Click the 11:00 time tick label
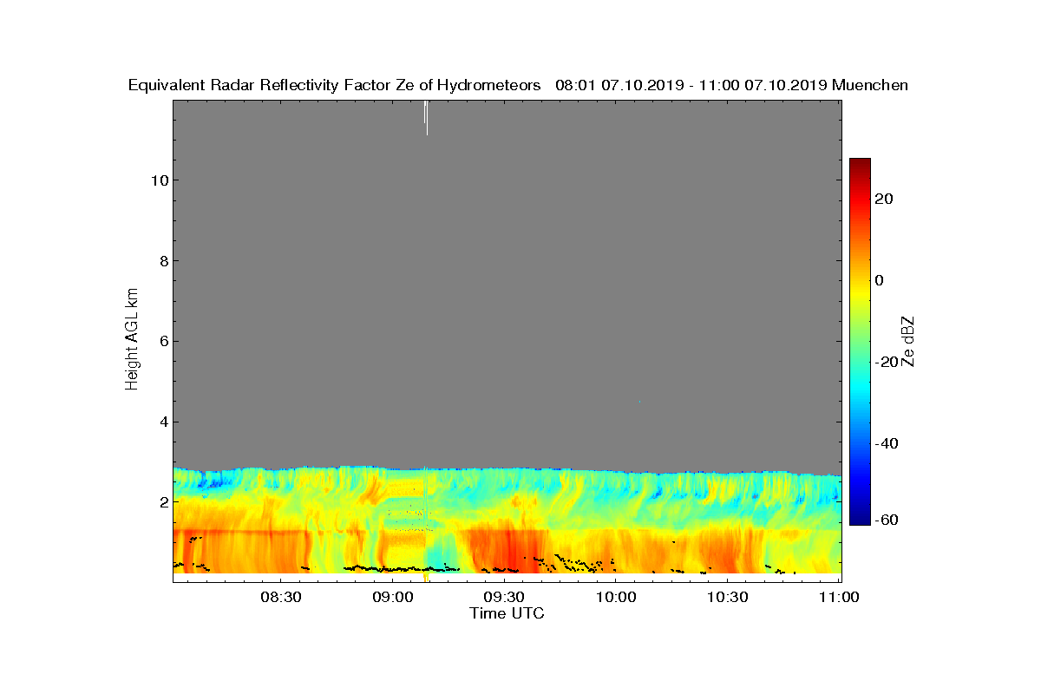 click(x=839, y=597)
